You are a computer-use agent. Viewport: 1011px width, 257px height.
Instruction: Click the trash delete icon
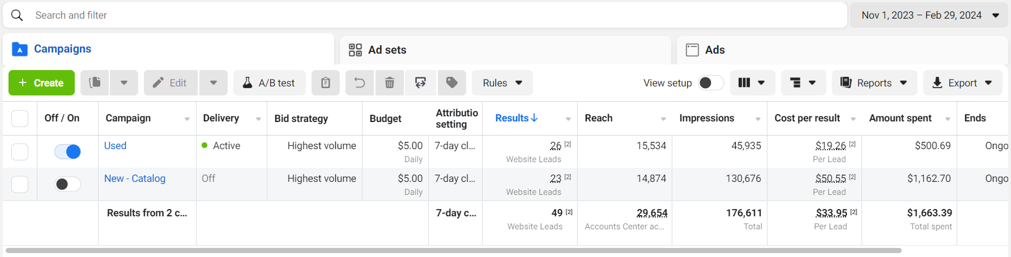pyautogui.click(x=390, y=83)
